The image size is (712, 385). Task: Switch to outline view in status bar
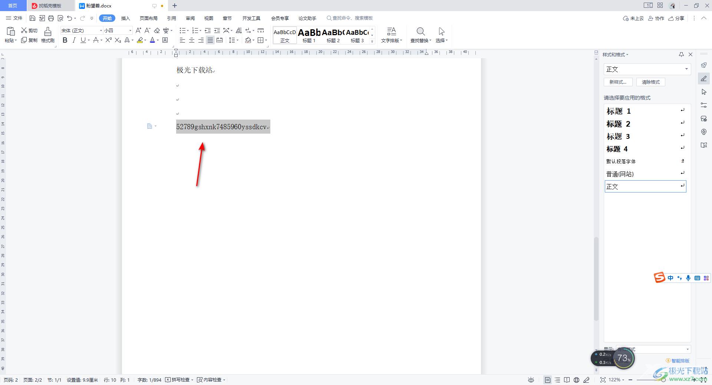[x=557, y=380]
